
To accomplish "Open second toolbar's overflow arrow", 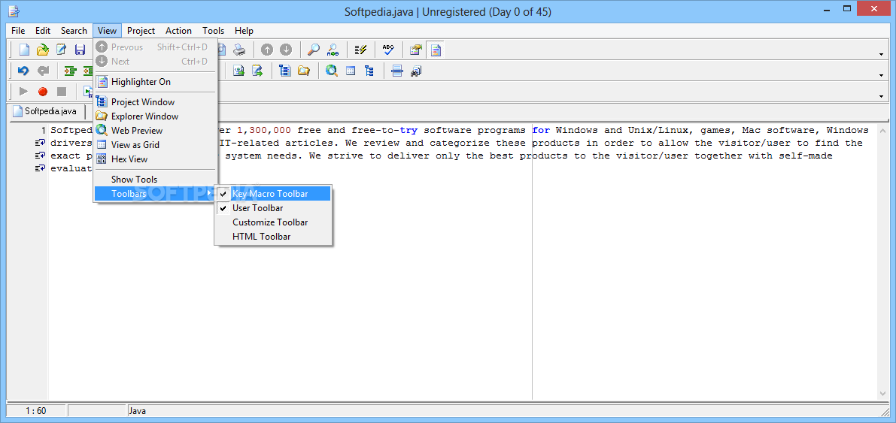I will point(881,75).
